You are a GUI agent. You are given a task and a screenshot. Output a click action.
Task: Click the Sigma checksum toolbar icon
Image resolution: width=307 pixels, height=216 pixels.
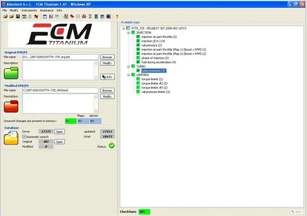(90, 17)
